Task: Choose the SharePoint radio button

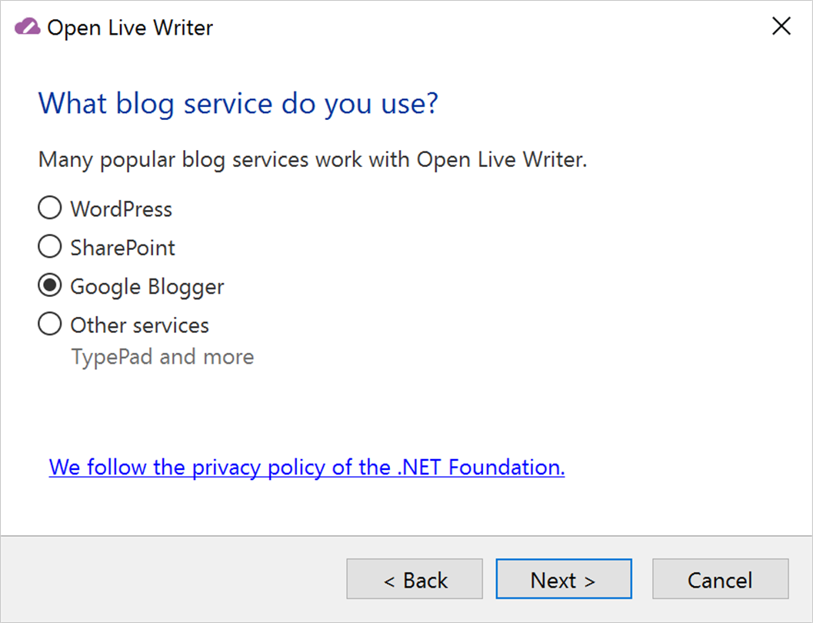Action: 50,247
